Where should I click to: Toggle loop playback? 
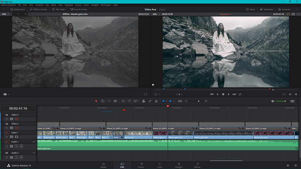(240, 94)
